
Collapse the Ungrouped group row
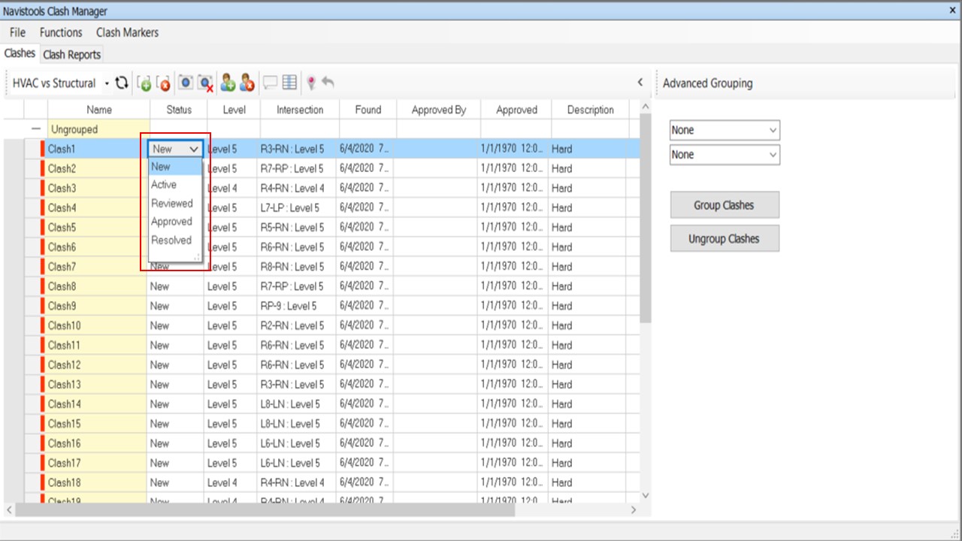(35, 129)
